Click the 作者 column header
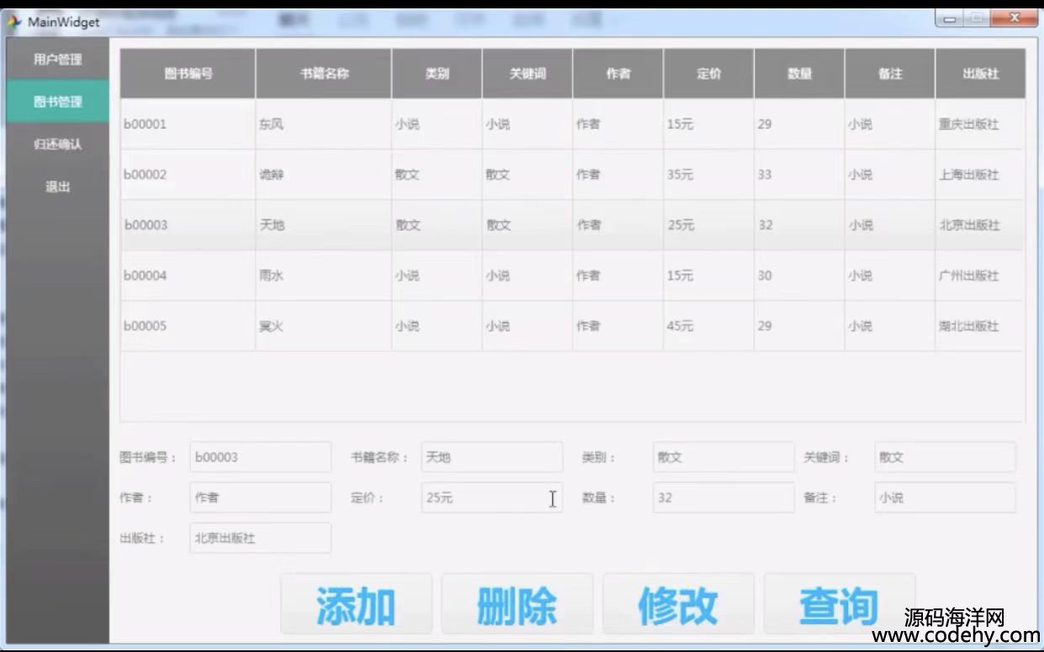Screen dimensions: 1044x652 (619, 74)
